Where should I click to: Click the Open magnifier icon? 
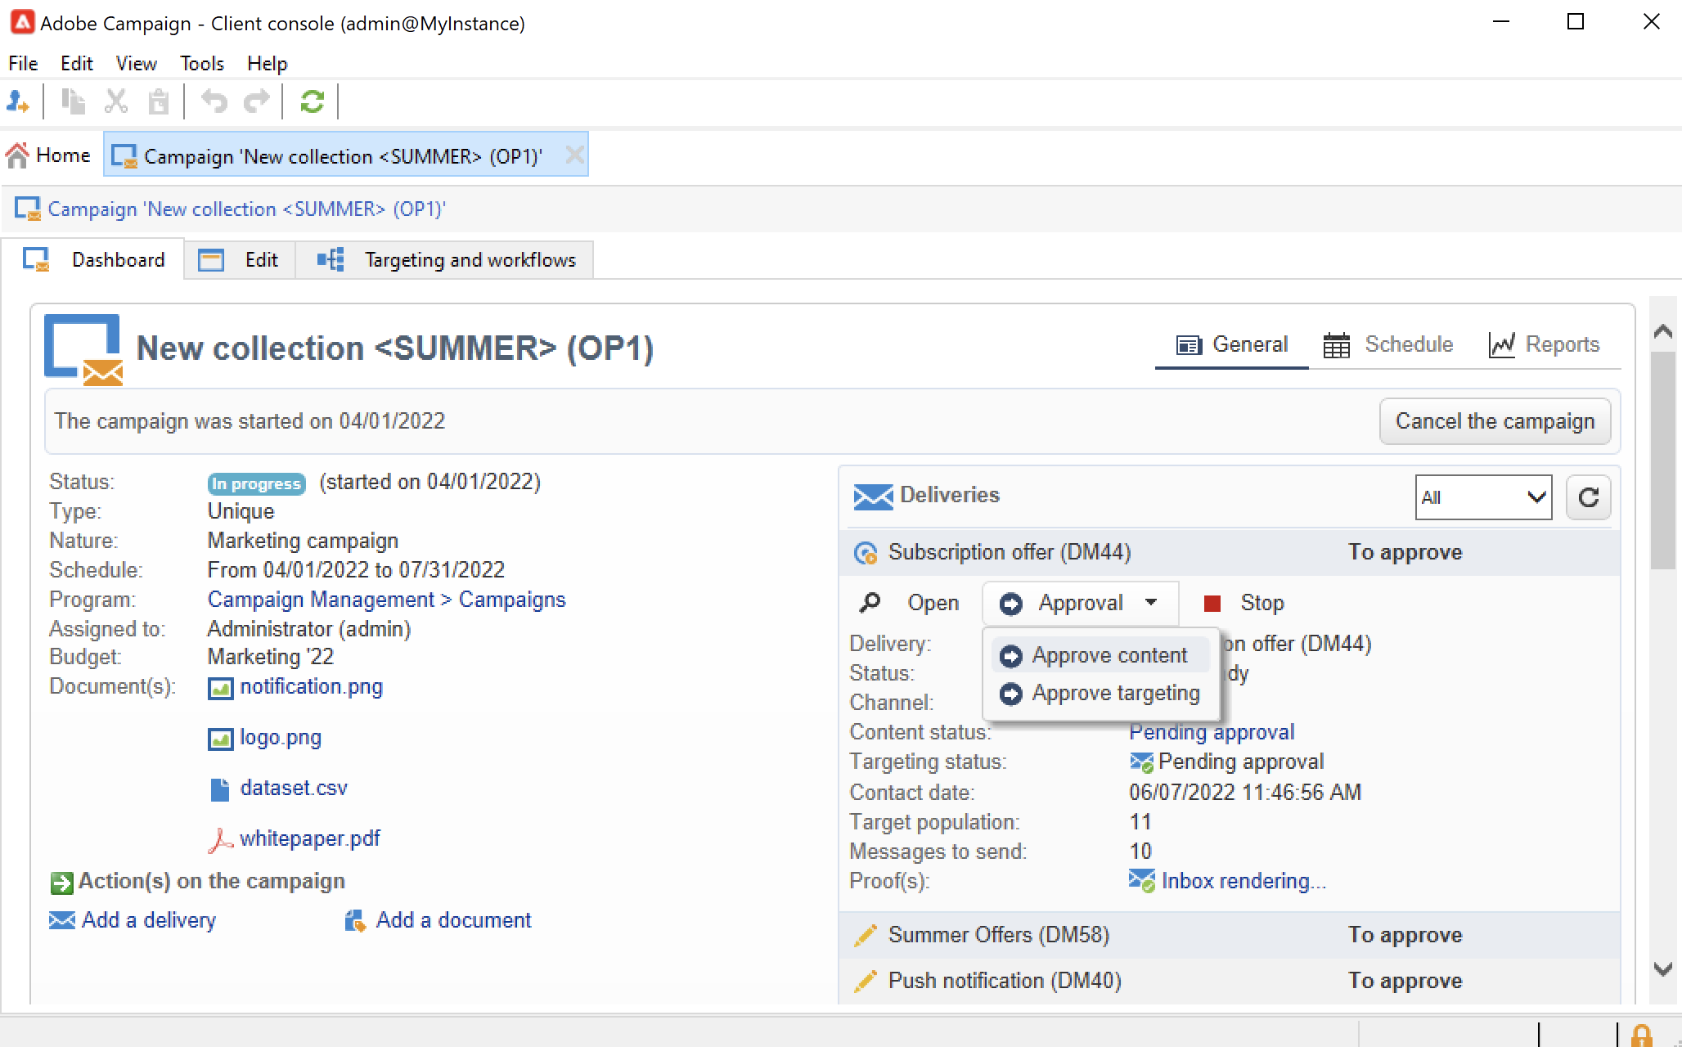870,603
